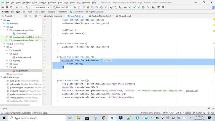Screen dimensions: 215x121
Task: Run the app with the green play icon
Action: pyautogui.click(x=75, y=7)
